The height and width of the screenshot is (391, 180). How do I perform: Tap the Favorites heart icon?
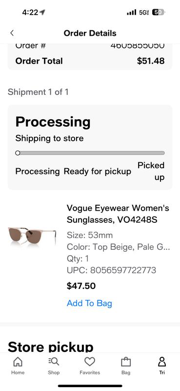pyautogui.click(x=90, y=362)
